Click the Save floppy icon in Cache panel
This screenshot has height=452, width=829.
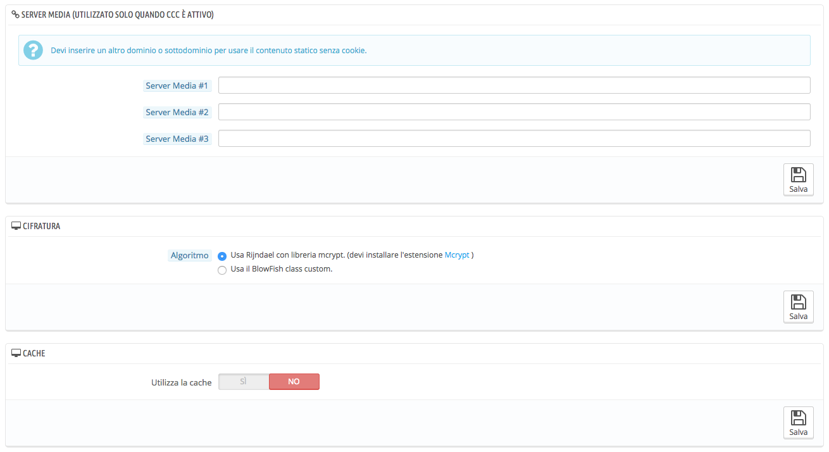[798, 418]
